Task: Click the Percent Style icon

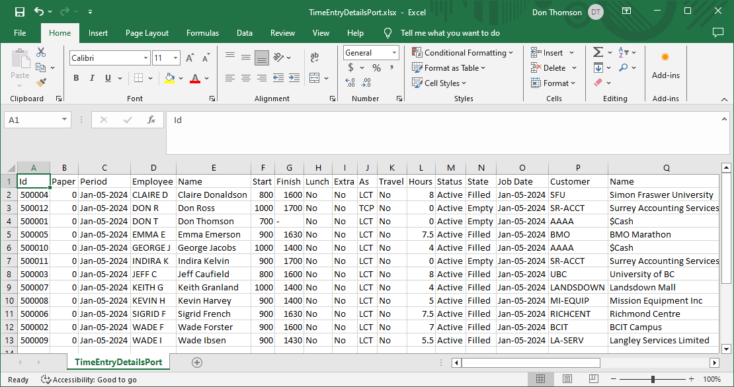Action: (376, 68)
